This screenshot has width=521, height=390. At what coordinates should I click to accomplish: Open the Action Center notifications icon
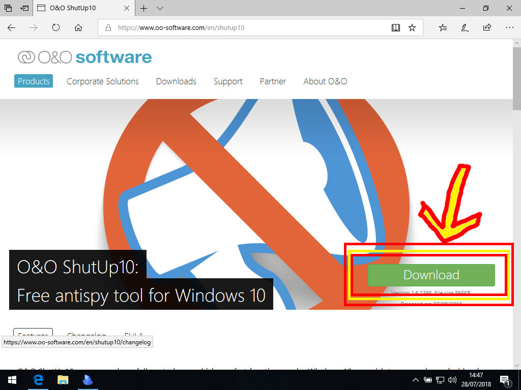click(x=505, y=380)
